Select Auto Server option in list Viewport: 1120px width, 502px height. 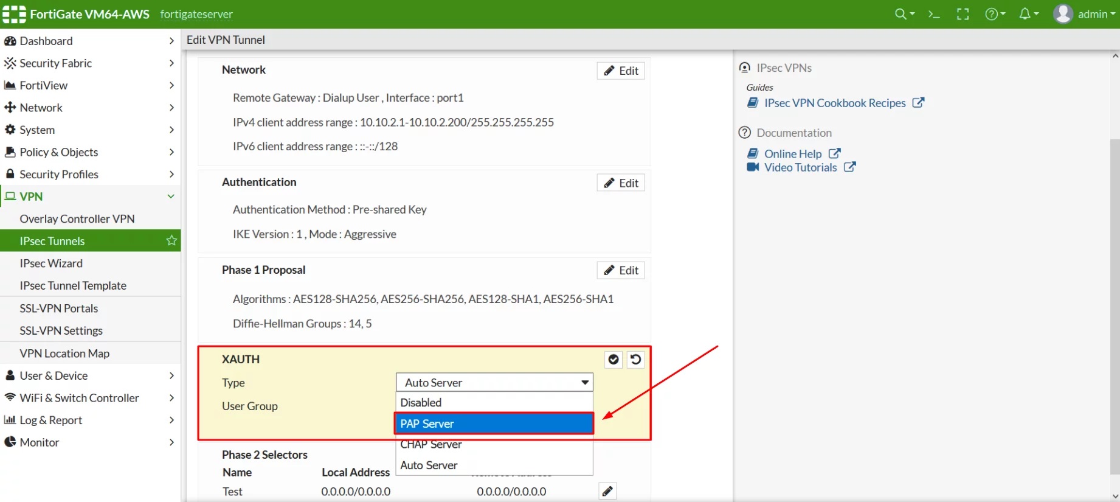point(494,465)
